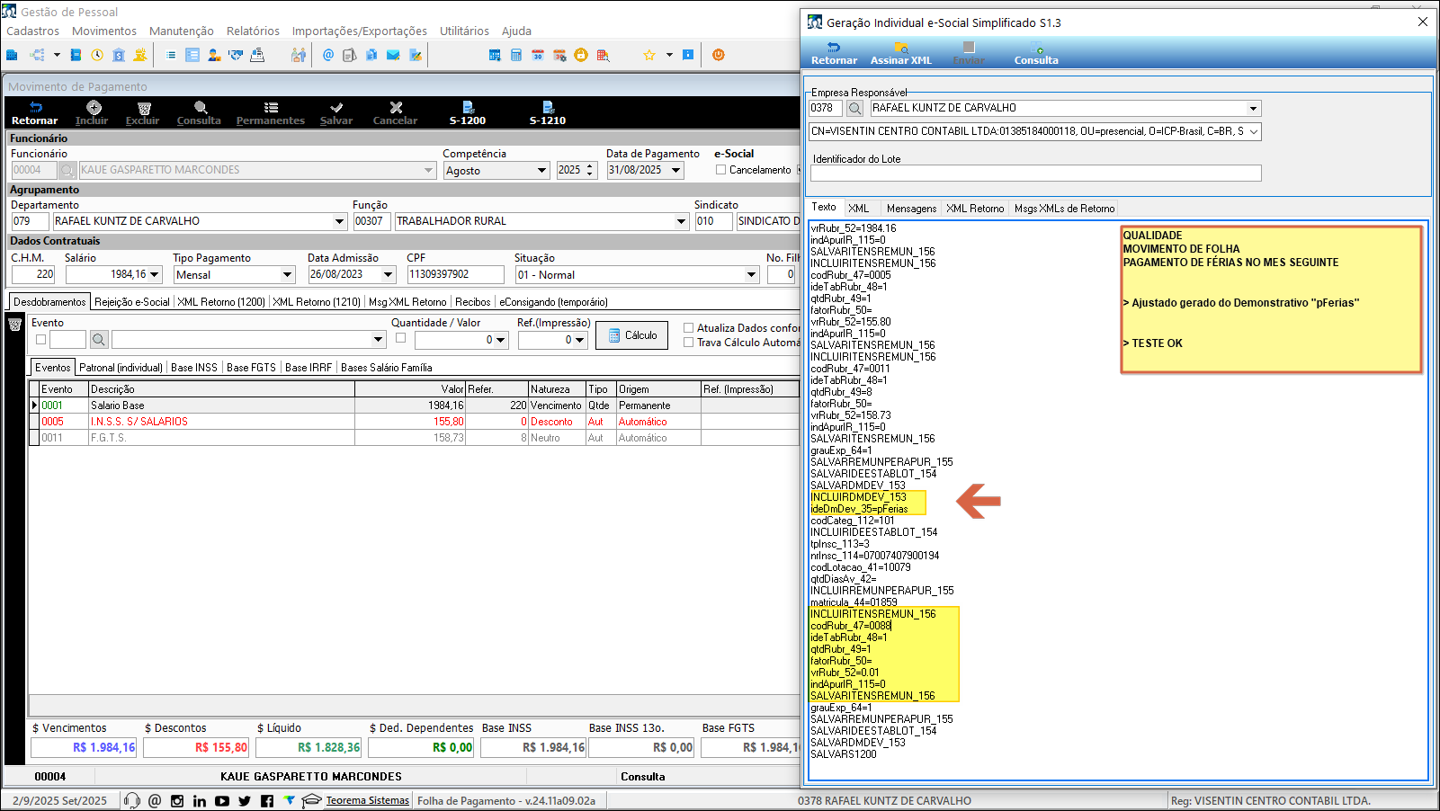Open the Cadastros menu
The image size is (1440, 811).
pos(32,31)
